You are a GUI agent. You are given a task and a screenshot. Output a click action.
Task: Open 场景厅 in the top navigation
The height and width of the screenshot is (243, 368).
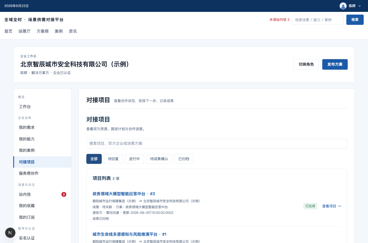(24, 31)
